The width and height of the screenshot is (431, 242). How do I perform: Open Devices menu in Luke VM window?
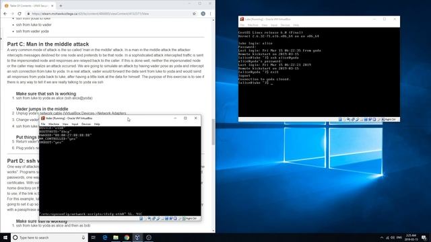pyautogui.click(x=286, y=25)
